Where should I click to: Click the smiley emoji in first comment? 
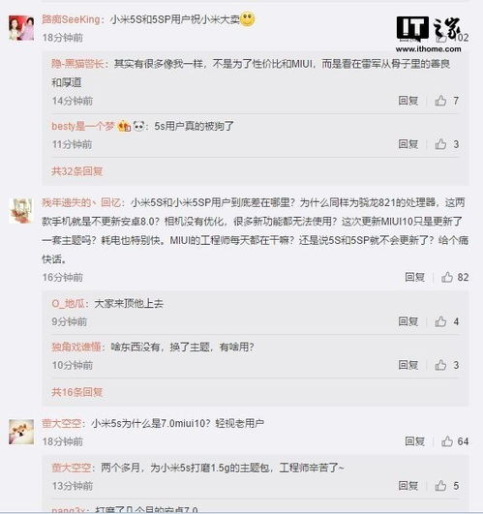pos(248,19)
